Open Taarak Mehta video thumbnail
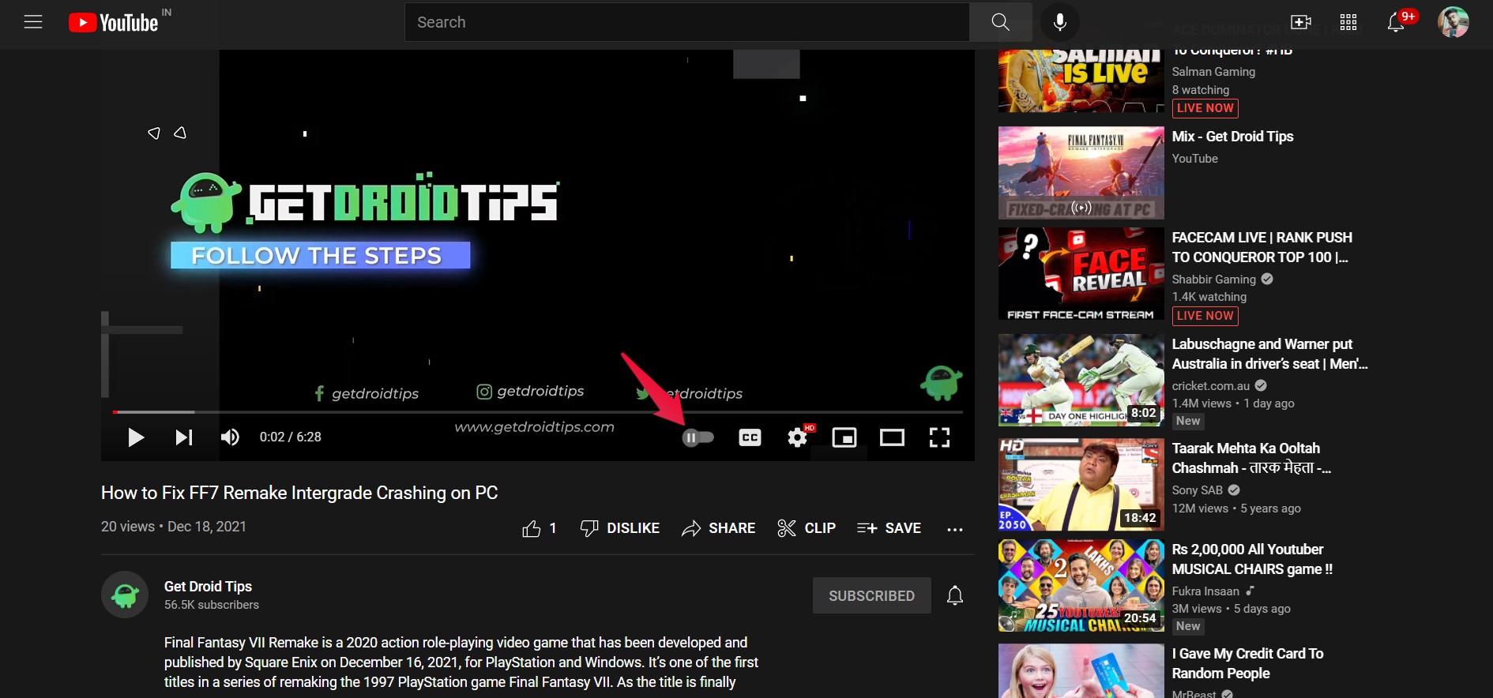The height and width of the screenshot is (698, 1493). [1081, 485]
